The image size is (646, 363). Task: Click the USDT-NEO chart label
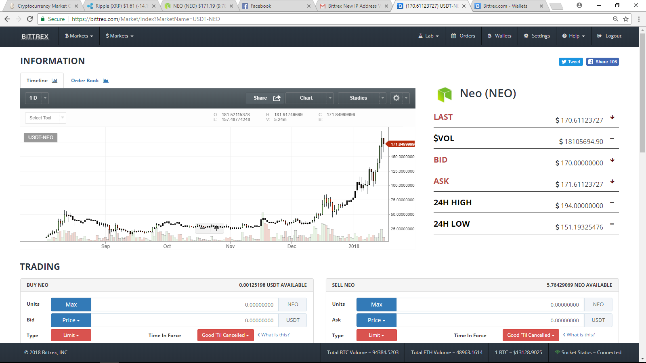[x=41, y=138]
